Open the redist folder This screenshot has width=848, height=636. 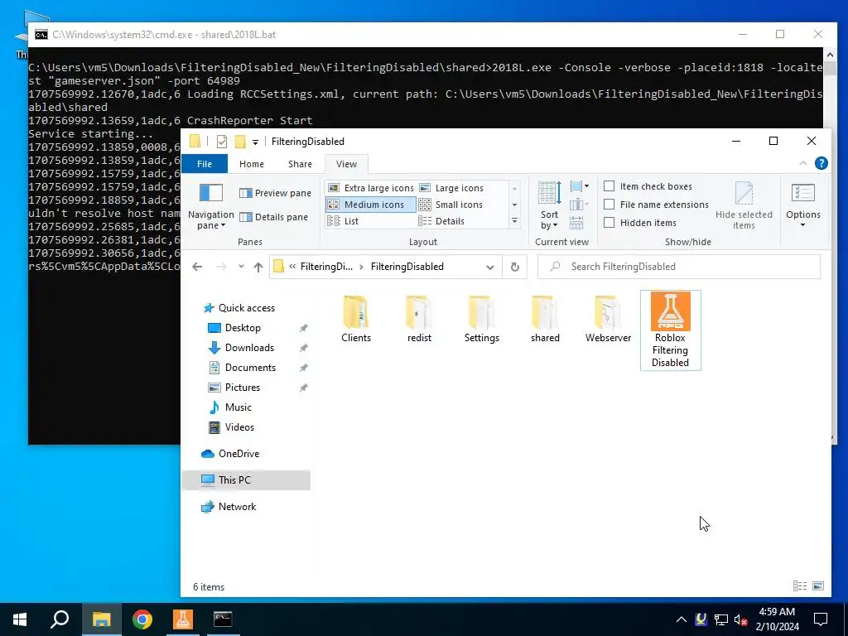(x=419, y=319)
